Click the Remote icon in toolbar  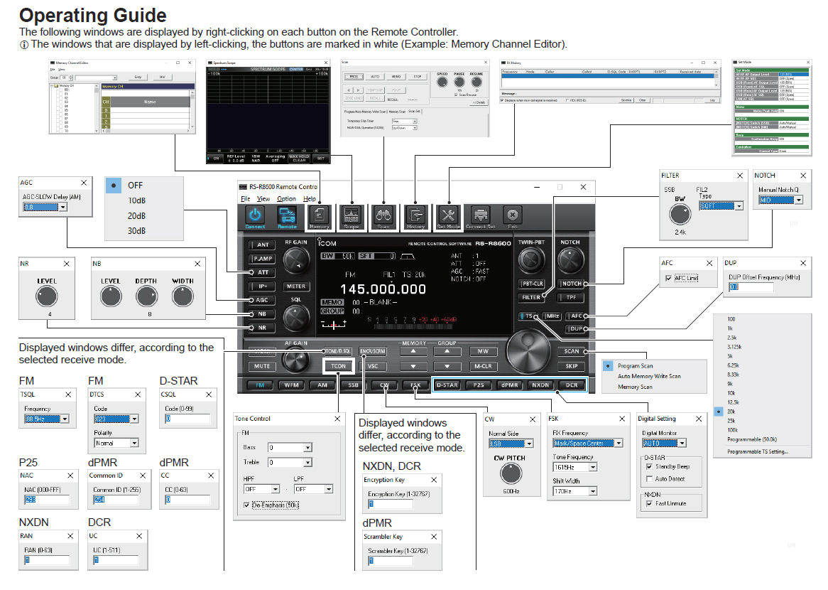(x=287, y=216)
